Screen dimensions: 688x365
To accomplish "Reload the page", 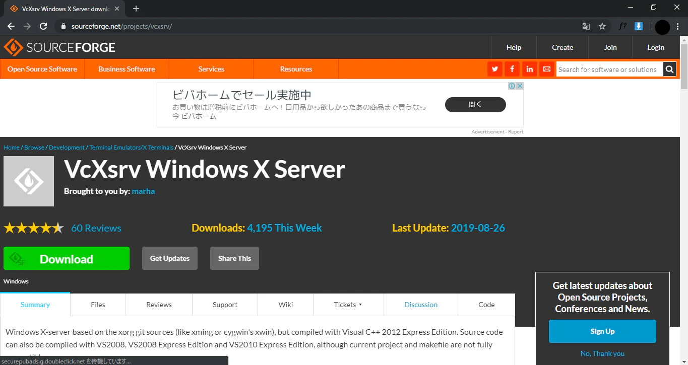I will (43, 26).
